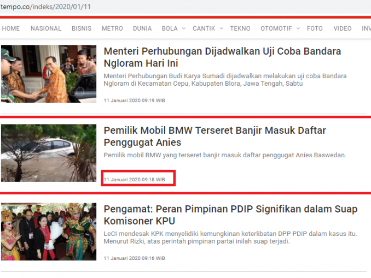The width and height of the screenshot is (371, 278).
Task: Open headline Pemilik Mobil BMW Terseret Banjir
Action: 215,137
